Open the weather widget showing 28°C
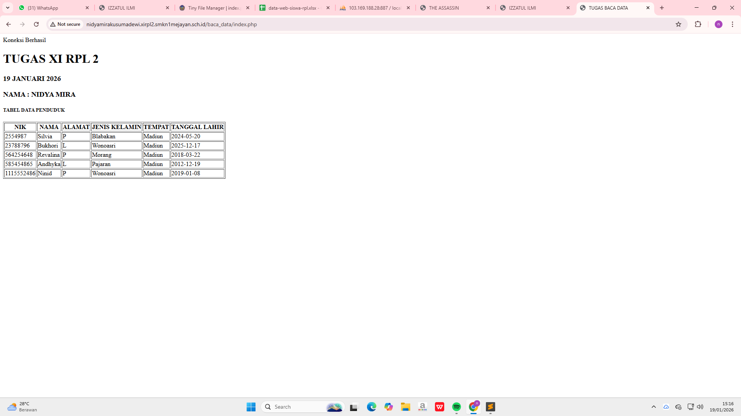The width and height of the screenshot is (741, 416). (x=22, y=407)
